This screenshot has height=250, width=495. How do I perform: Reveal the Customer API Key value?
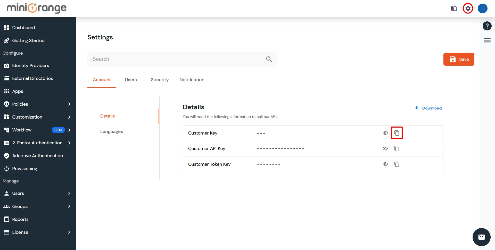pyautogui.click(x=385, y=148)
